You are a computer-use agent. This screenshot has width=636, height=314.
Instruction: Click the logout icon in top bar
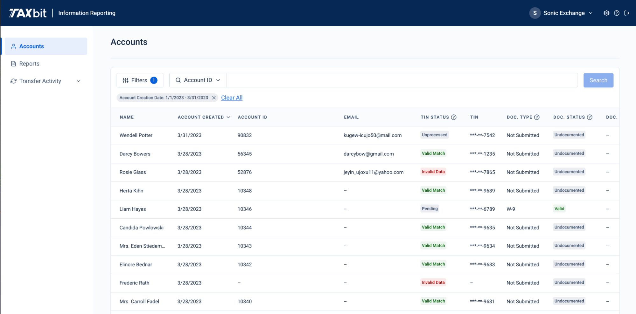point(627,13)
